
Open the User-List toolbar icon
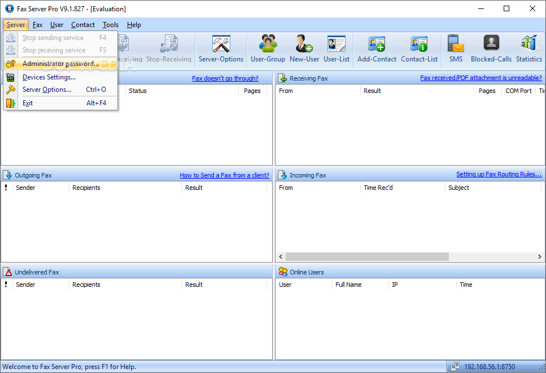click(337, 44)
